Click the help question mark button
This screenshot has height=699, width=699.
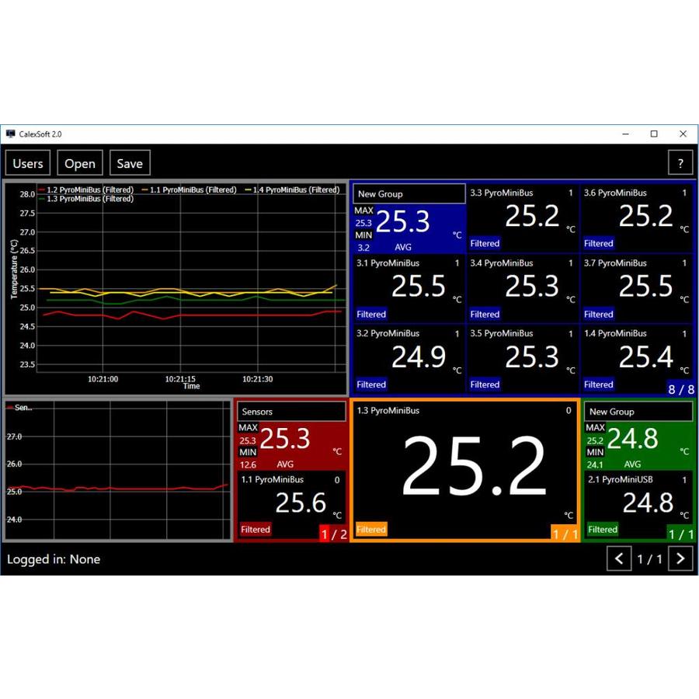(680, 163)
